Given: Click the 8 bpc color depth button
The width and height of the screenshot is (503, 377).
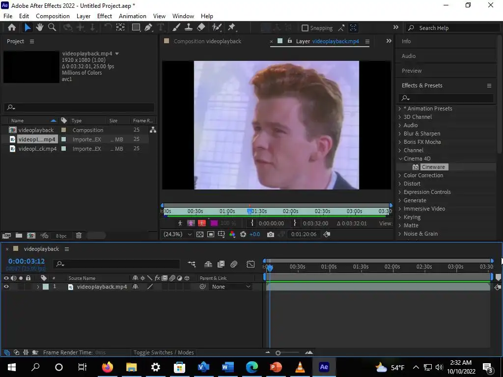Looking at the screenshot, I should click(61, 236).
